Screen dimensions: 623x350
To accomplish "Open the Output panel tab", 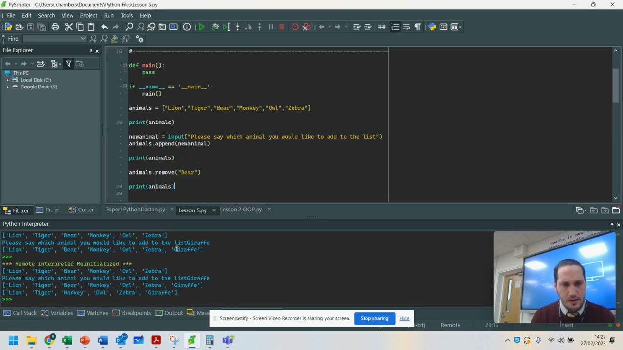I will 169,313.
